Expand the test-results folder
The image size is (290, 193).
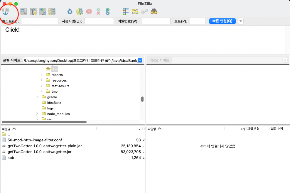pos(41,86)
